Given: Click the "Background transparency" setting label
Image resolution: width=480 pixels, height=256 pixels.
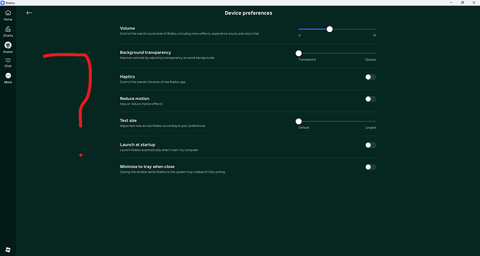Looking at the screenshot, I should click(145, 53).
